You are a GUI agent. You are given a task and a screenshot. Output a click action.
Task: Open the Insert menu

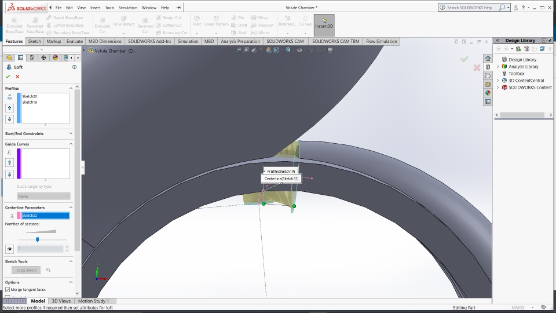95,8
